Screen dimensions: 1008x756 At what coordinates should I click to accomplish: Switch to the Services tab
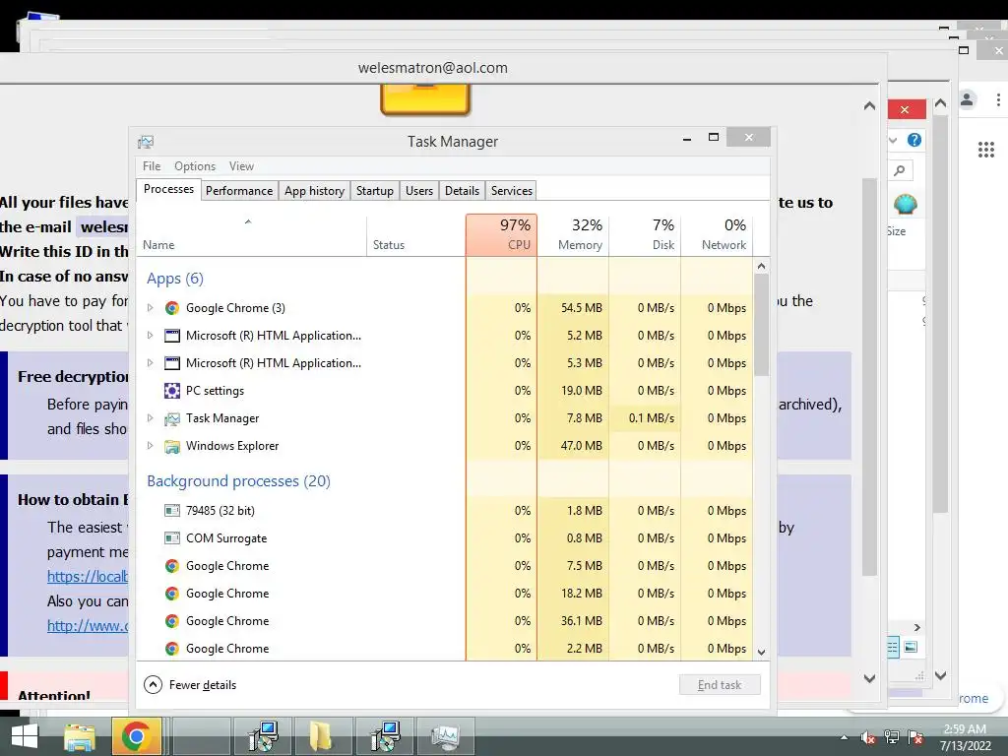coord(512,191)
